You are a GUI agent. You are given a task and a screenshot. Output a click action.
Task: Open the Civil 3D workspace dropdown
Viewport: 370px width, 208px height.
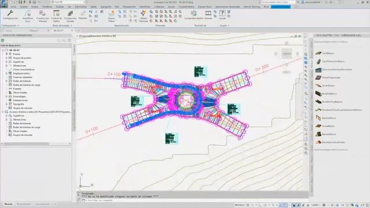coord(68,2)
